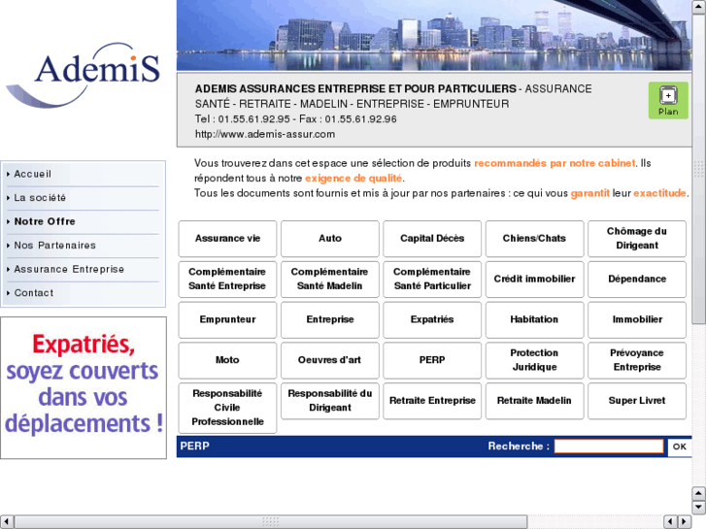This screenshot has height=529, width=706.
Task: Open Protection Juridique category
Action: pyautogui.click(x=534, y=360)
